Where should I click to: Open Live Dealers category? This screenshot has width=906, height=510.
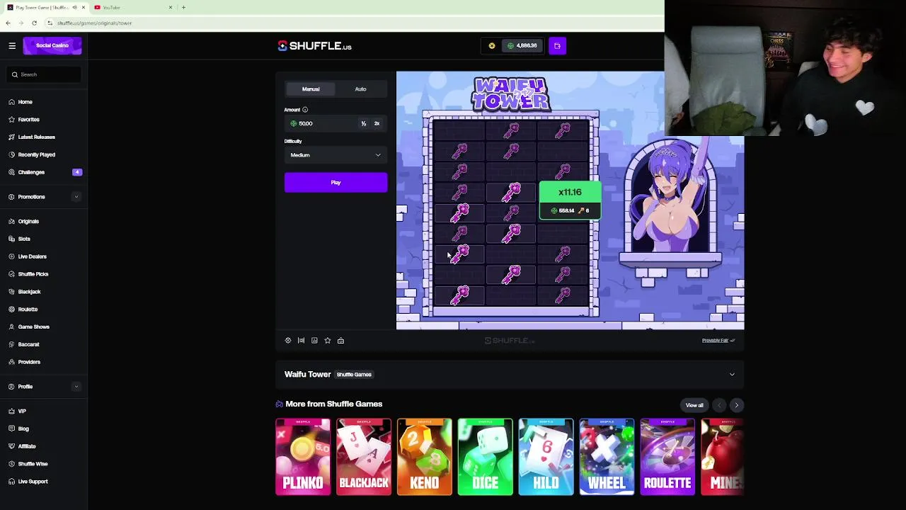[32, 256]
